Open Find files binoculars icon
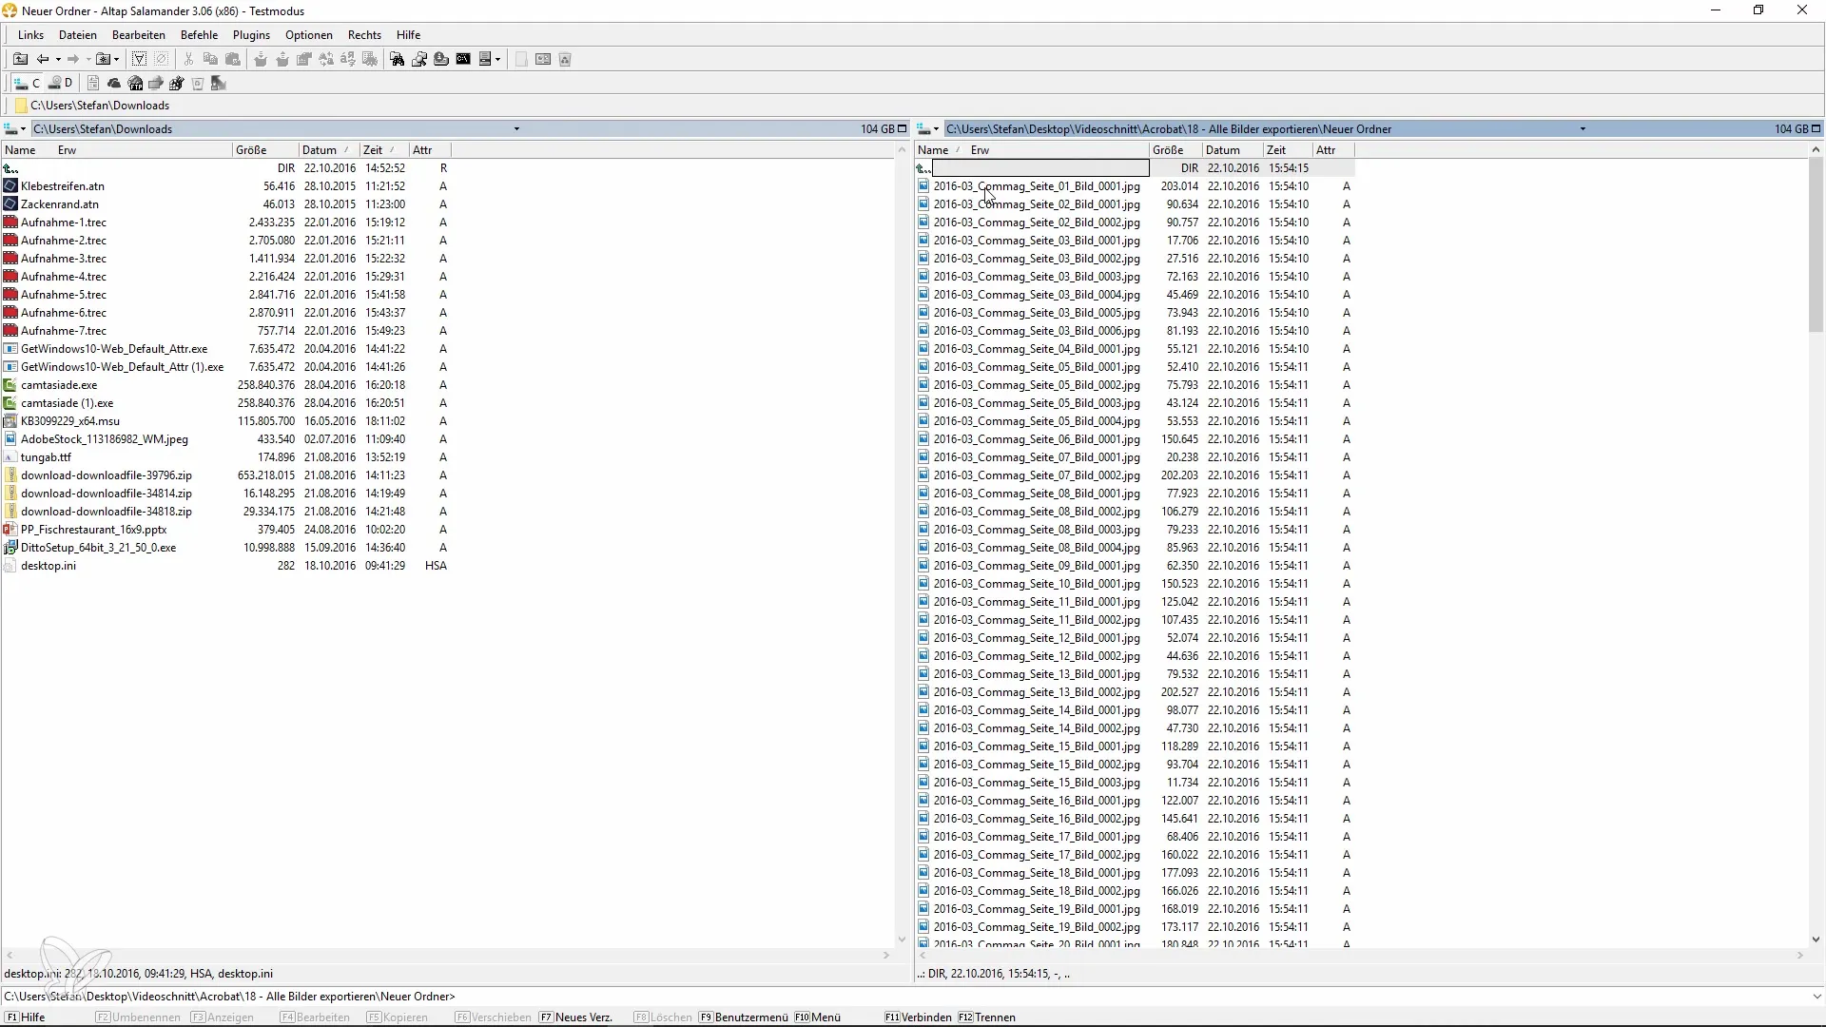 (398, 59)
